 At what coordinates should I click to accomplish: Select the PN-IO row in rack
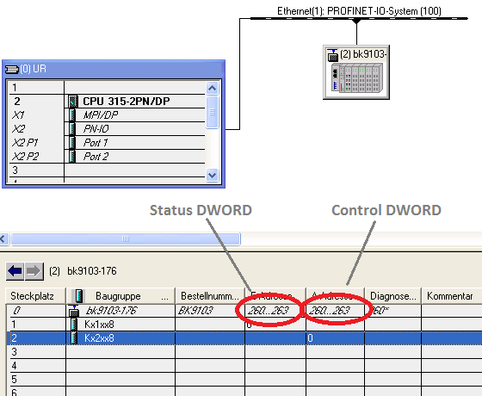coord(107,129)
